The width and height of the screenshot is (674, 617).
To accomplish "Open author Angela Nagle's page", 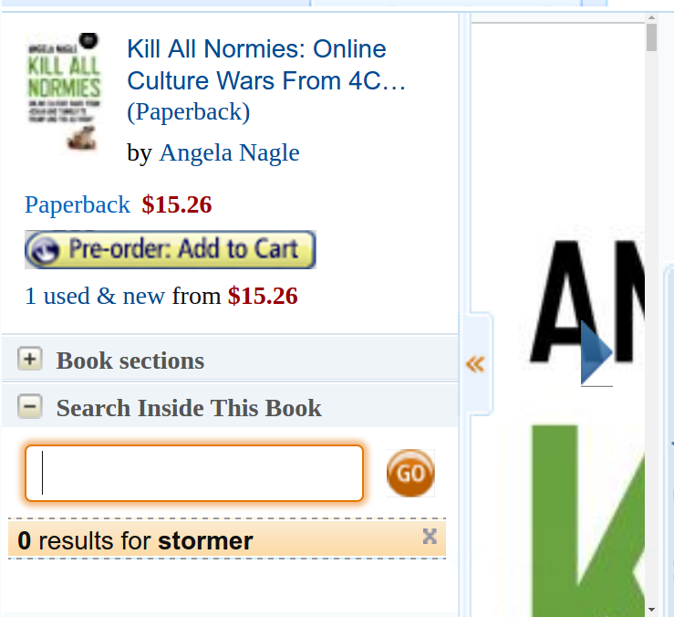I will click(x=229, y=152).
